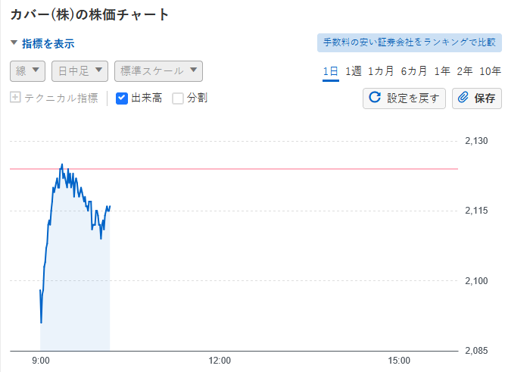
Task: Switch to the 2年 period tab
Action: coord(465,71)
